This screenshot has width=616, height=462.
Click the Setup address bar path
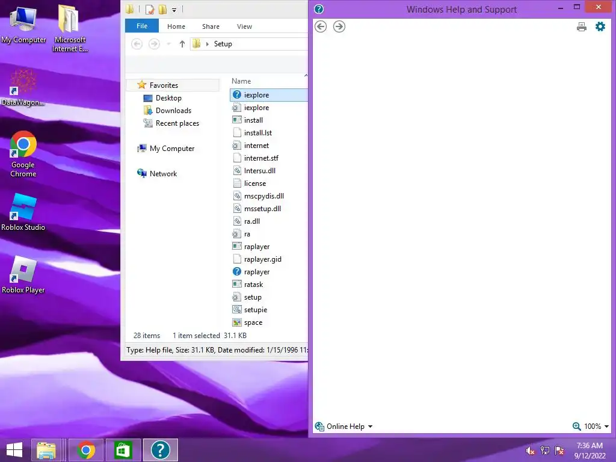[x=223, y=43]
